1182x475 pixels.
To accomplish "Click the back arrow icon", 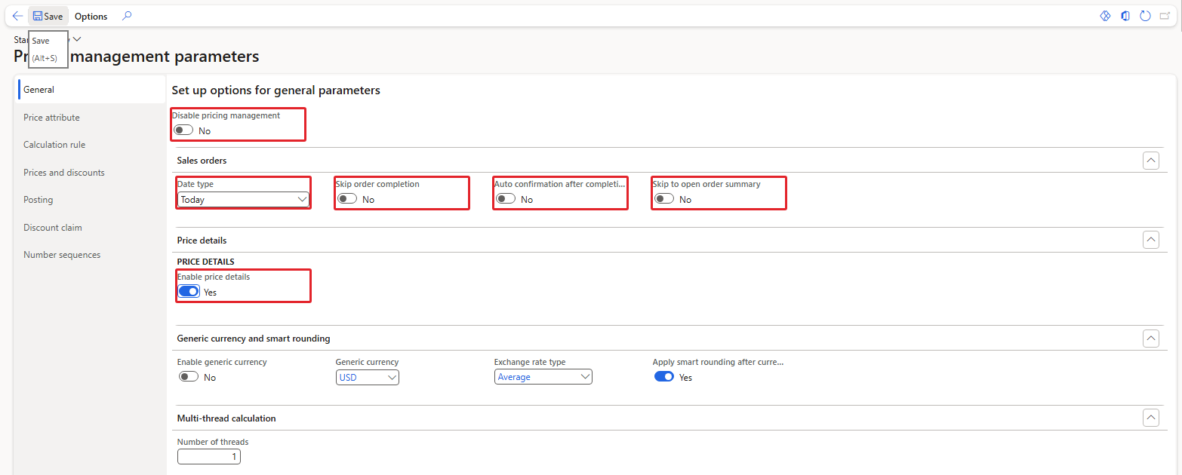I will coord(17,16).
